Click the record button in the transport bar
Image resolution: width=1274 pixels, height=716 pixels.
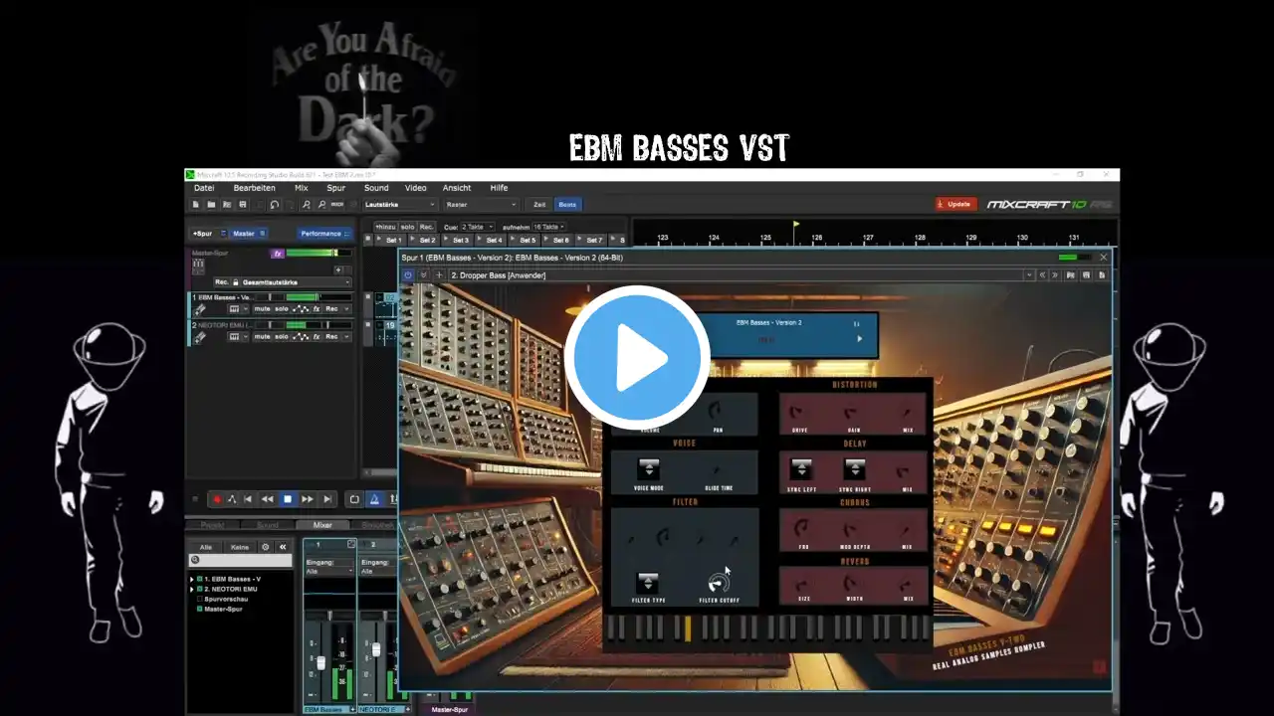pyautogui.click(x=217, y=499)
